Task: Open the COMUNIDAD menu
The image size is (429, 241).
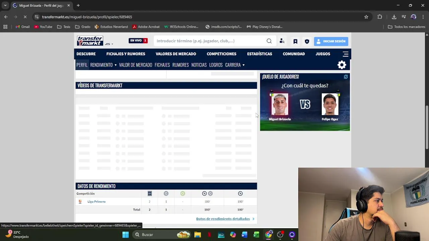Action: pos(294,54)
